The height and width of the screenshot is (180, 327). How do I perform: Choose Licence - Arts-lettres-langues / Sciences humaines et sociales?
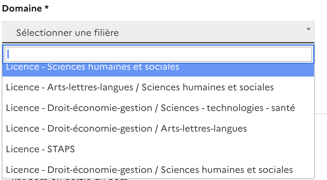(x=140, y=87)
